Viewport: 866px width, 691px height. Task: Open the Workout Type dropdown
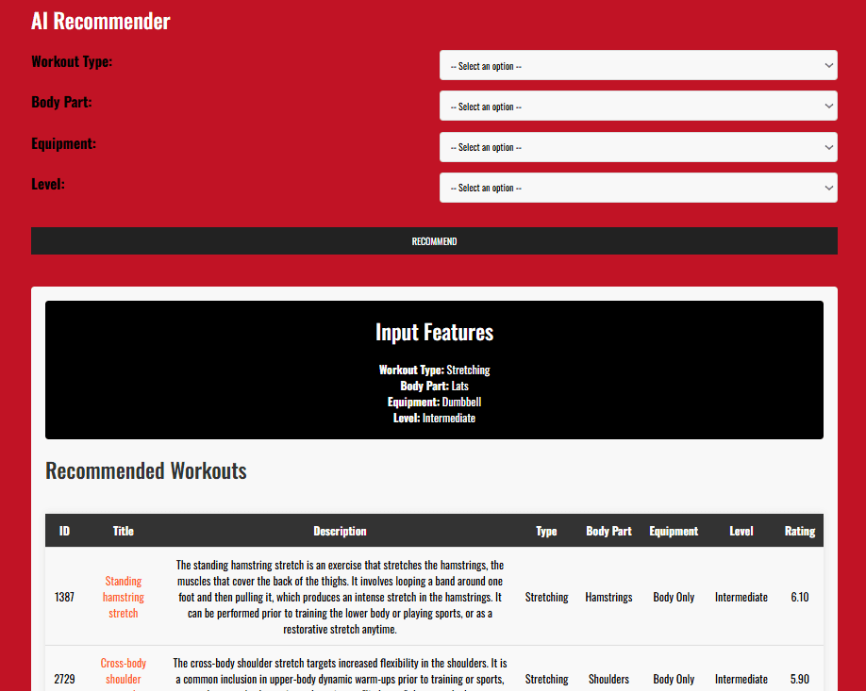[638, 66]
